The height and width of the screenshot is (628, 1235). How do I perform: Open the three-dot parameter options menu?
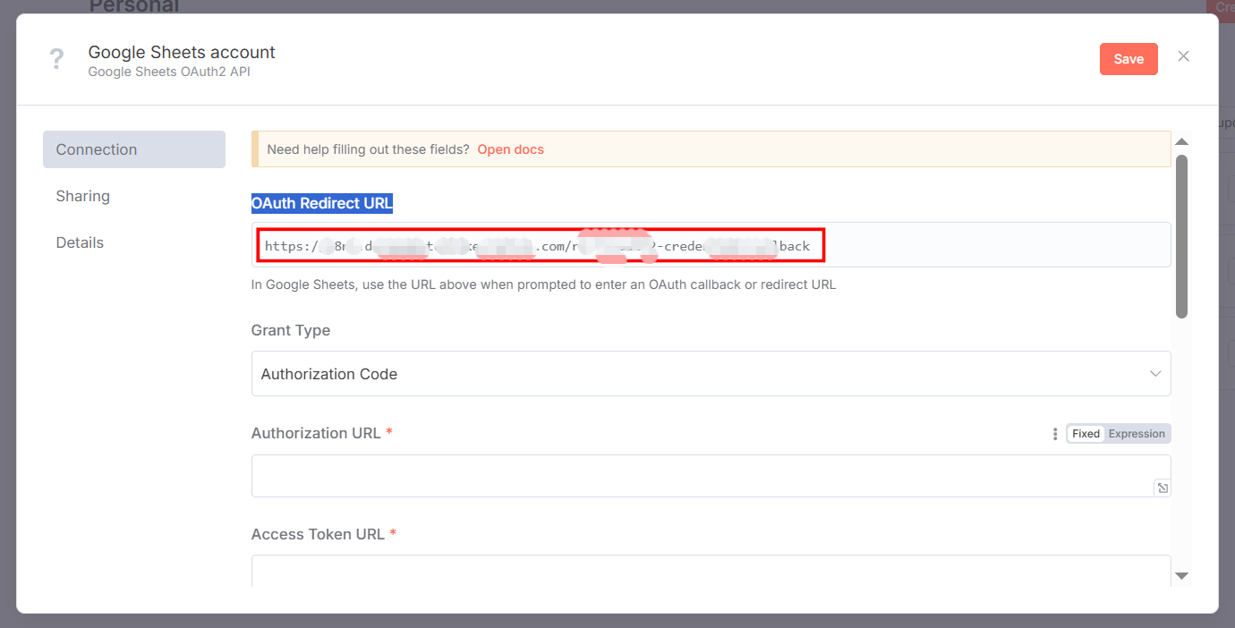point(1054,433)
